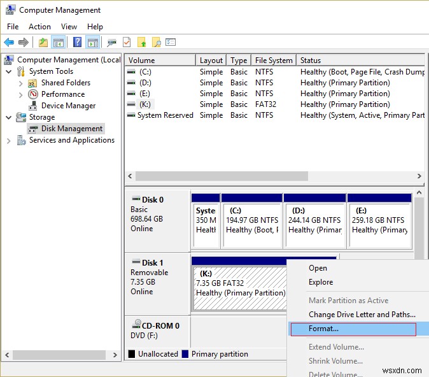The image size is (429, 377).
Task: Click the Back arrow toolbar icon
Action: coord(9,43)
